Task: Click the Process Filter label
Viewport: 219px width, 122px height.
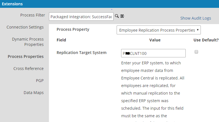Action: 32,15
